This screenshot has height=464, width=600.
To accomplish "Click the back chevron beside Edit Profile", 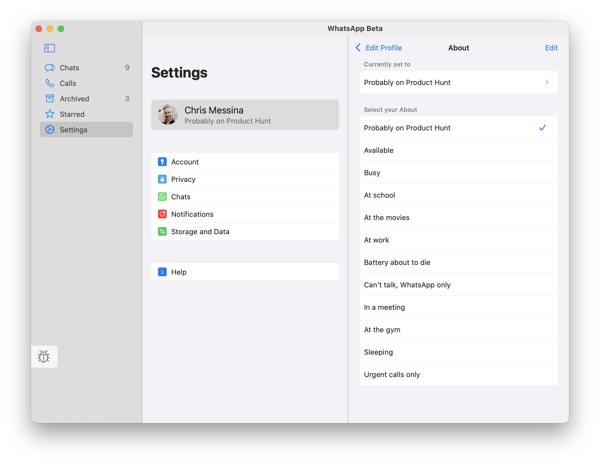I will click(x=358, y=48).
